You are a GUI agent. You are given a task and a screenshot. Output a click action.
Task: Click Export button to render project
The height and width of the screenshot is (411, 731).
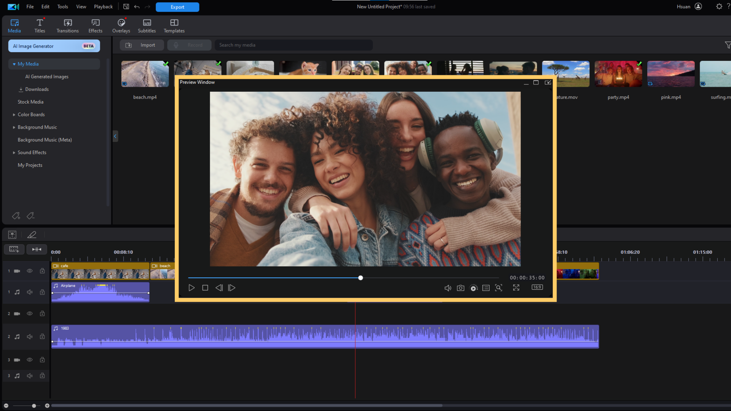point(177,6)
